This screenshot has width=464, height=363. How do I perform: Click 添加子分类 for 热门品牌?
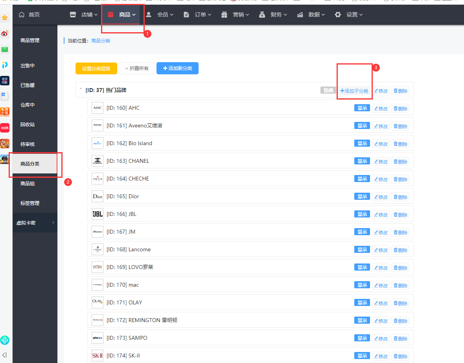[354, 91]
